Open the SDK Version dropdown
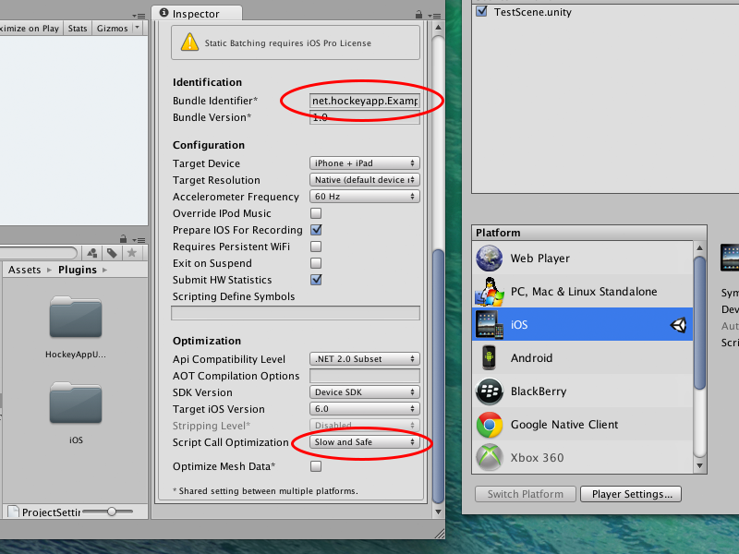This screenshot has width=739, height=554. click(x=364, y=392)
